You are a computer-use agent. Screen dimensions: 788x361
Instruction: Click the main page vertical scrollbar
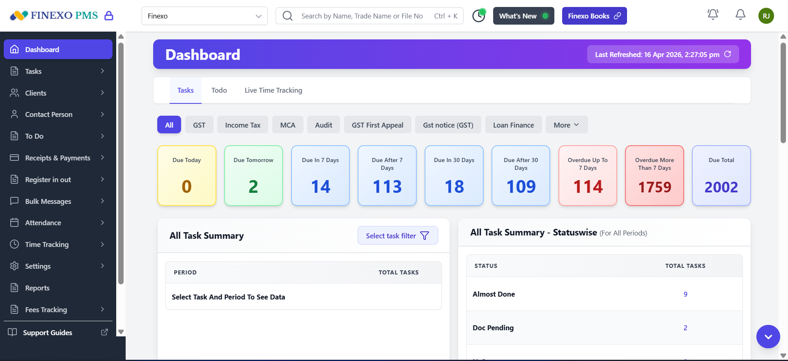tap(783, 92)
